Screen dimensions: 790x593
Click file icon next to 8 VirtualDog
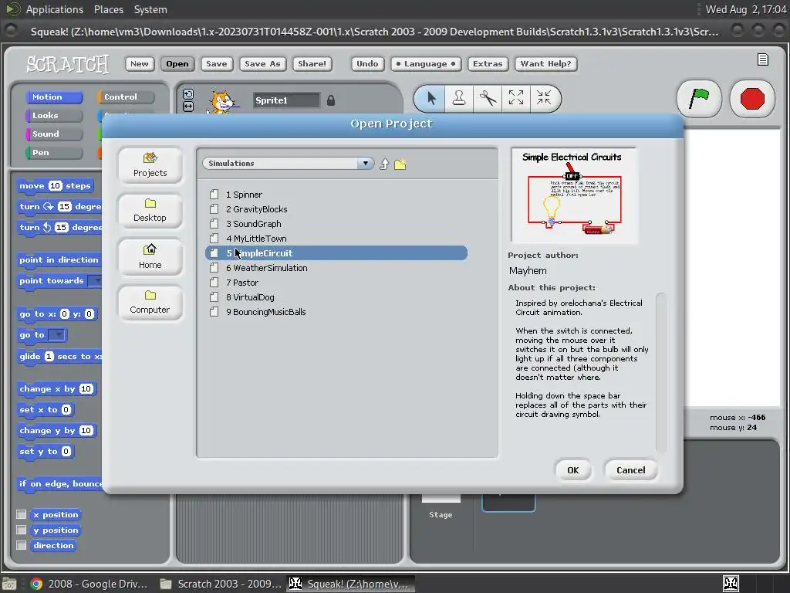pyautogui.click(x=214, y=297)
